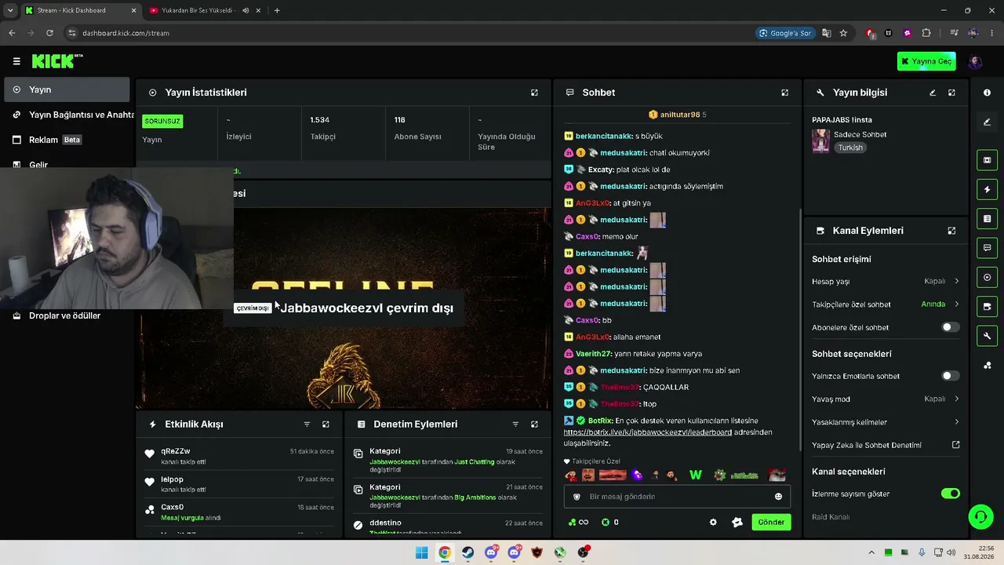This screenshot has height=565, width=1004.
Task: Open the Reklam sidebar item
Action: (67, 140)
